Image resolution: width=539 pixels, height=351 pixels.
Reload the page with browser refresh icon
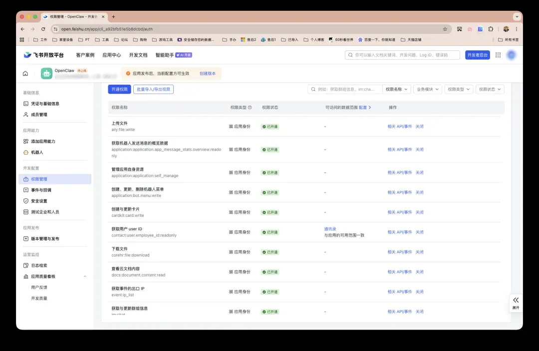click(43, 29)
